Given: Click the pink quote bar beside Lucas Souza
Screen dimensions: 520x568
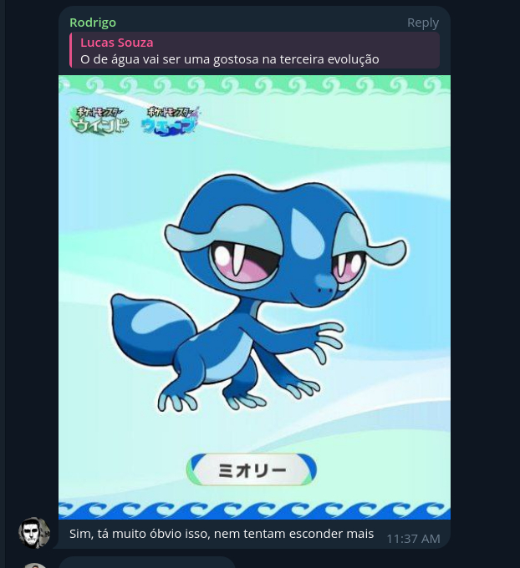Looking at the screenshot, I should coord(71,50).
